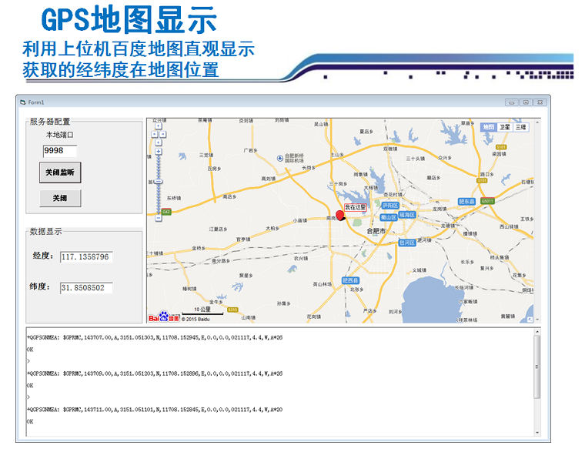Click the S315 road badge

232,310
